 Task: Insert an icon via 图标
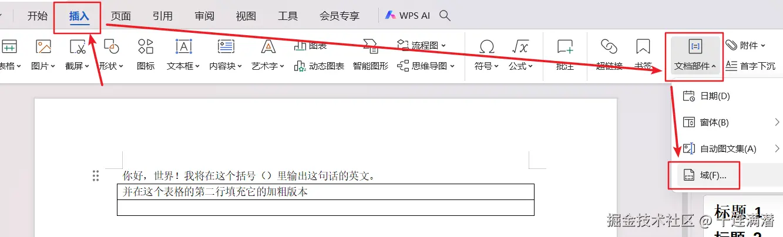click(146, 55)
